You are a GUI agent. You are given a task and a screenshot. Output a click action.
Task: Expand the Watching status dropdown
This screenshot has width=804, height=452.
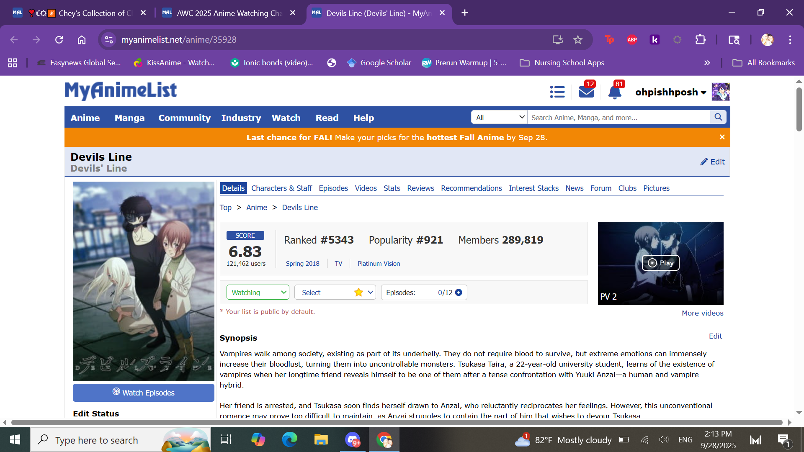[258, 293]
